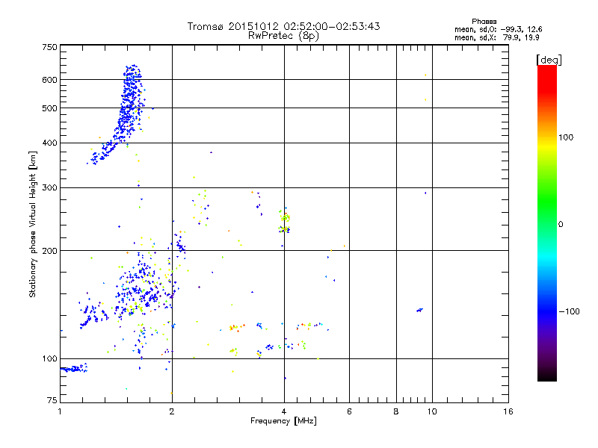This screenshot has height=448, width=598.
Task: Click the x-axis label 'Frequency [MHz]'
Action: pyautogui.click(x=283, y=421)
